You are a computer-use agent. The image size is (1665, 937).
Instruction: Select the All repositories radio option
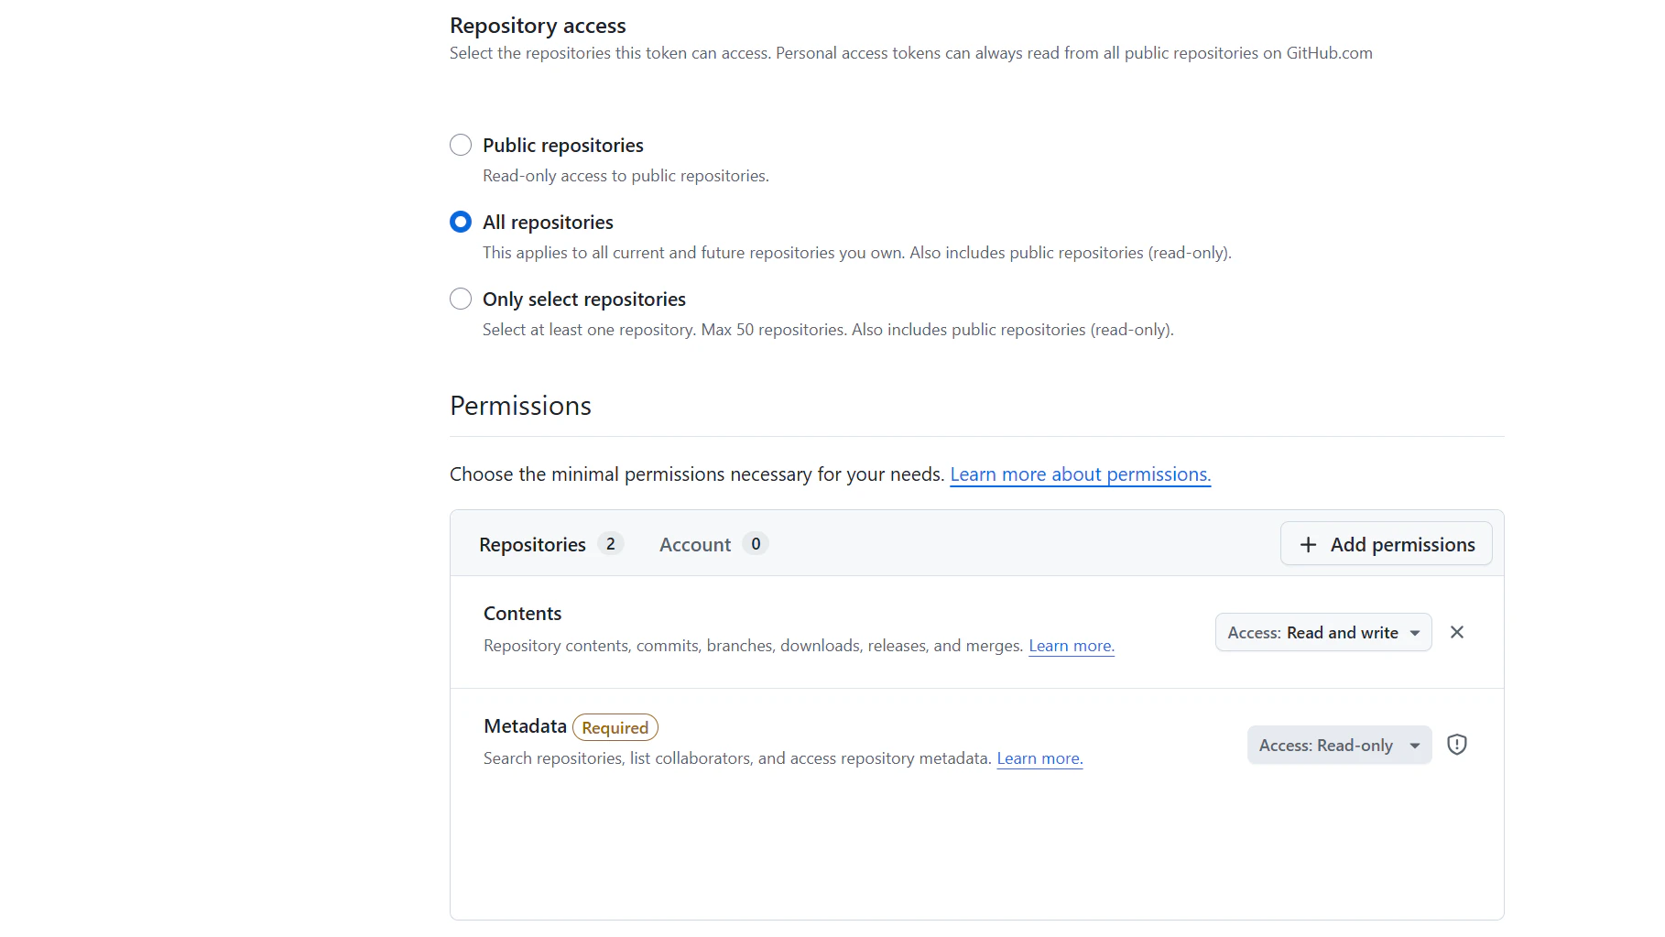pos(461,222)
